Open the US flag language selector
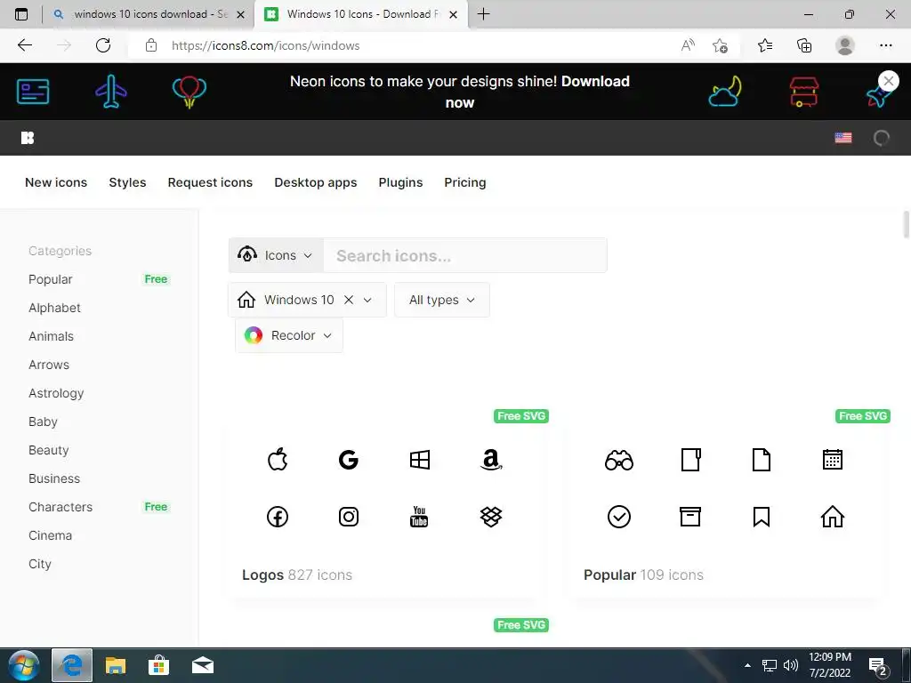This screenshot has height=683, width=911. 843,138
